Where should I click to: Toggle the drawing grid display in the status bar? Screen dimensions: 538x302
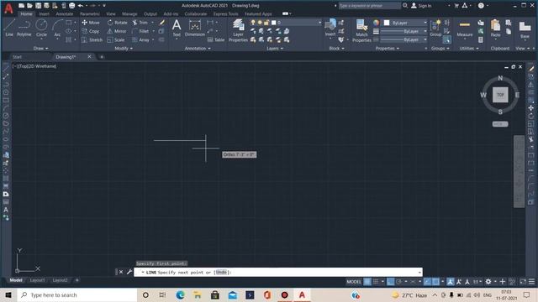[367, 282]
